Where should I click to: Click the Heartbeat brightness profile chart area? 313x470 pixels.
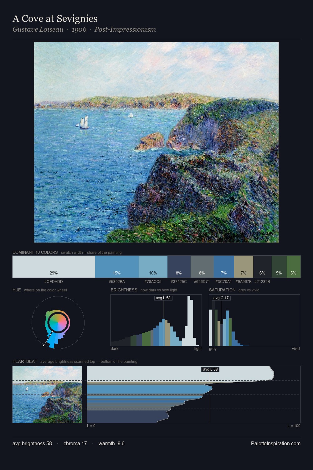(194, 394)
